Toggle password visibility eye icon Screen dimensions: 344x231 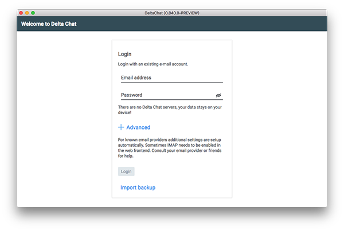pos(218,95)
